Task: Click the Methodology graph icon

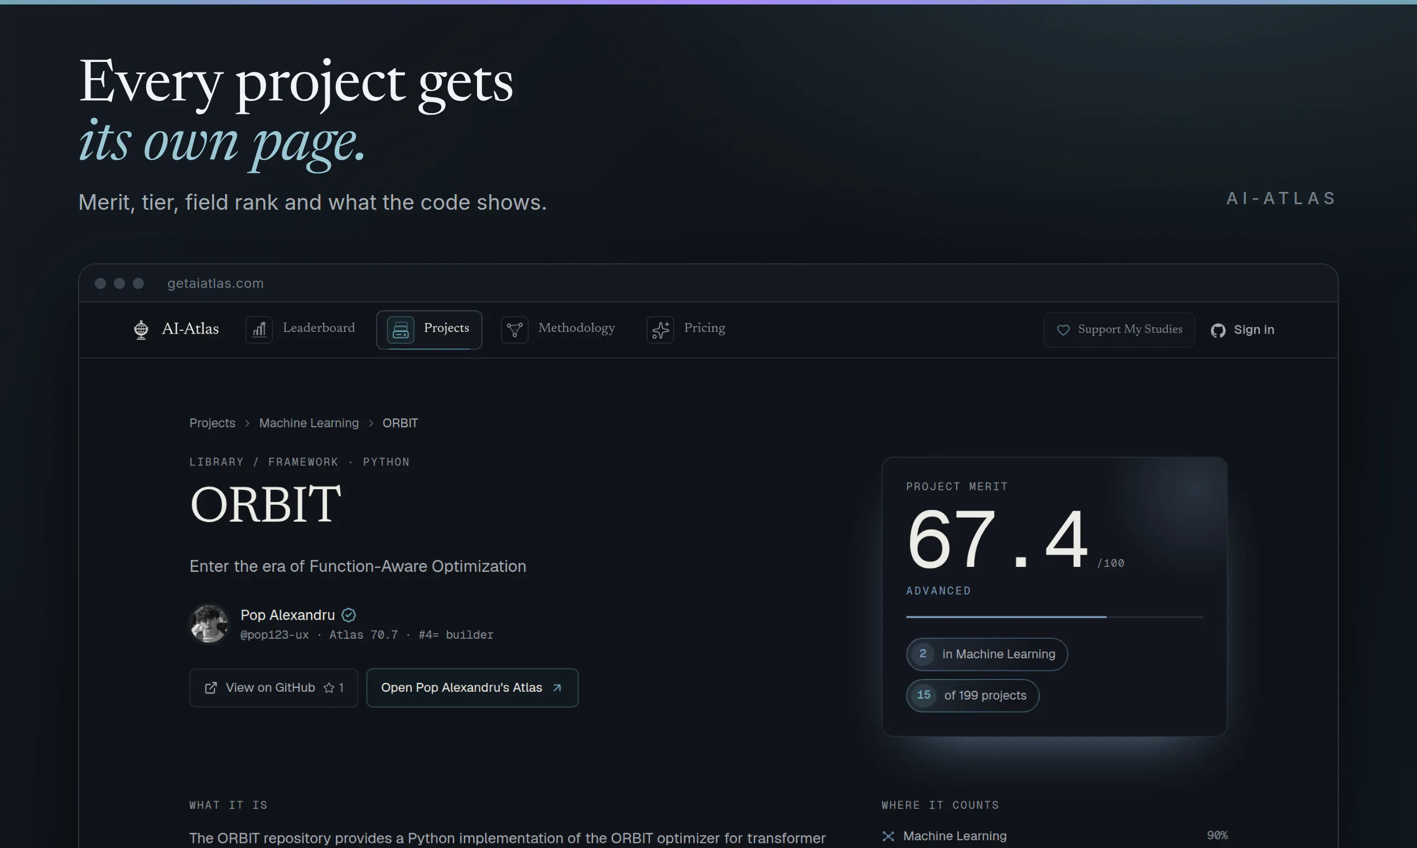Action: point(515,330)
